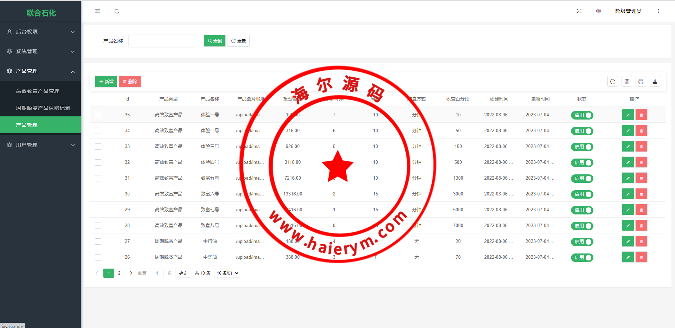The image size is (675, 328).
Task: Click the sidebar collapse menu icon
Action: pyautogui.click(x=97, y=11)
